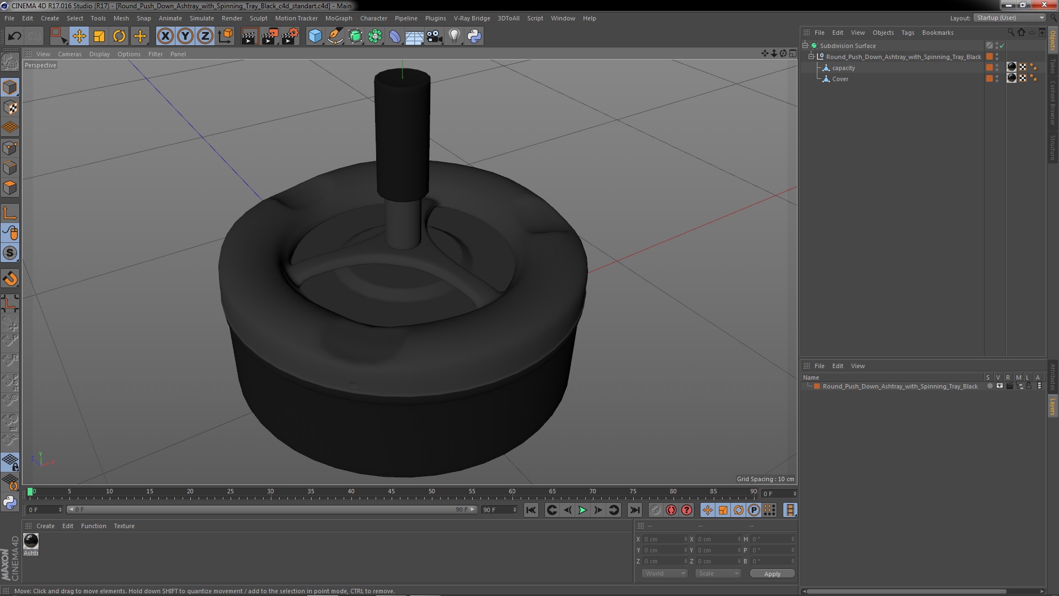Image resolution: width=1059 pixels, height=596 pixels.
Task: Add a Cube primitive object
Action: click(315, 36)
